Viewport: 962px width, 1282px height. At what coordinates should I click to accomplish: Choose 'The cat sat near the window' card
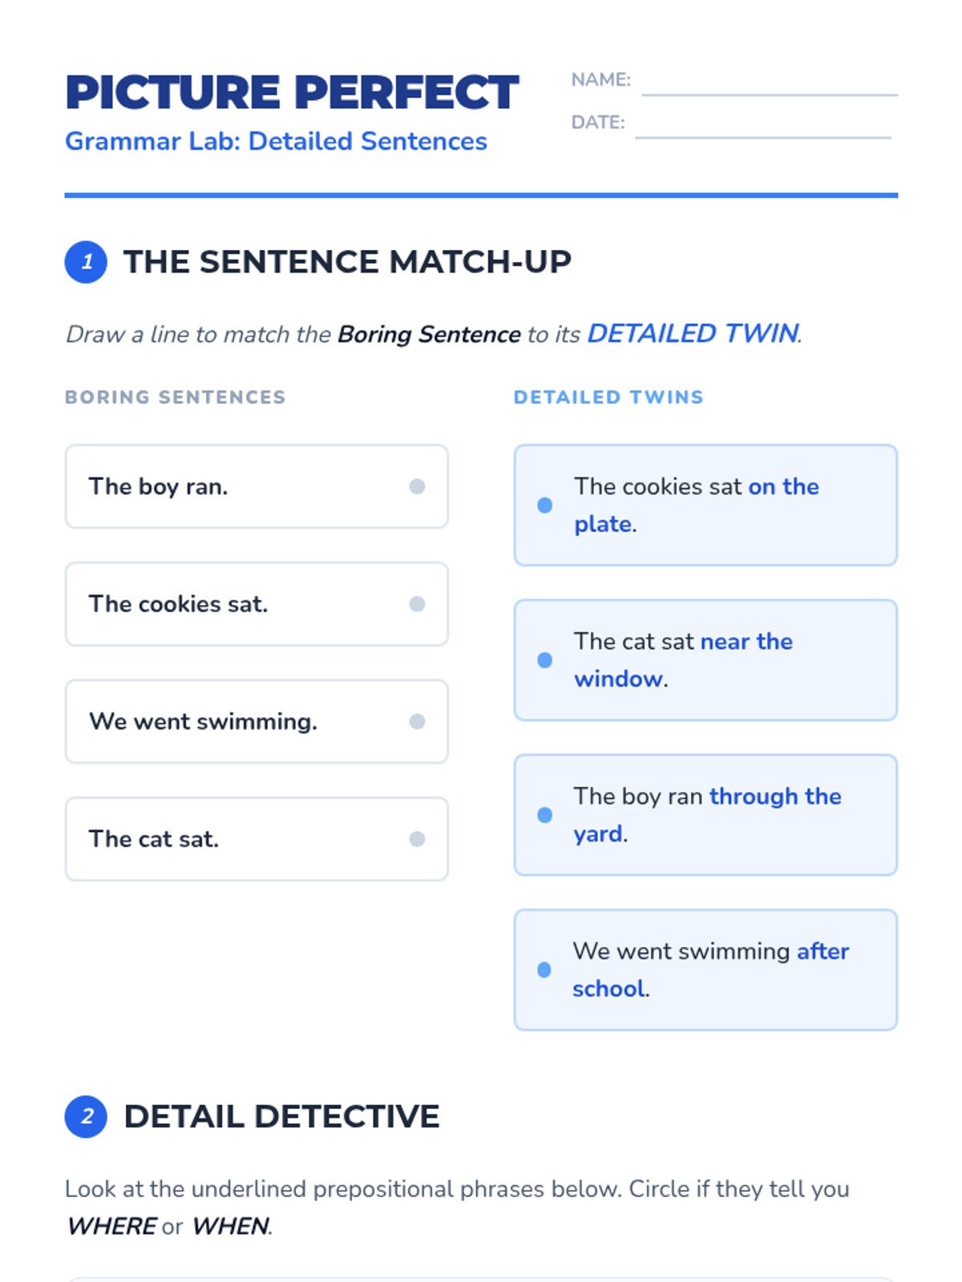click(x=705, y=659)
